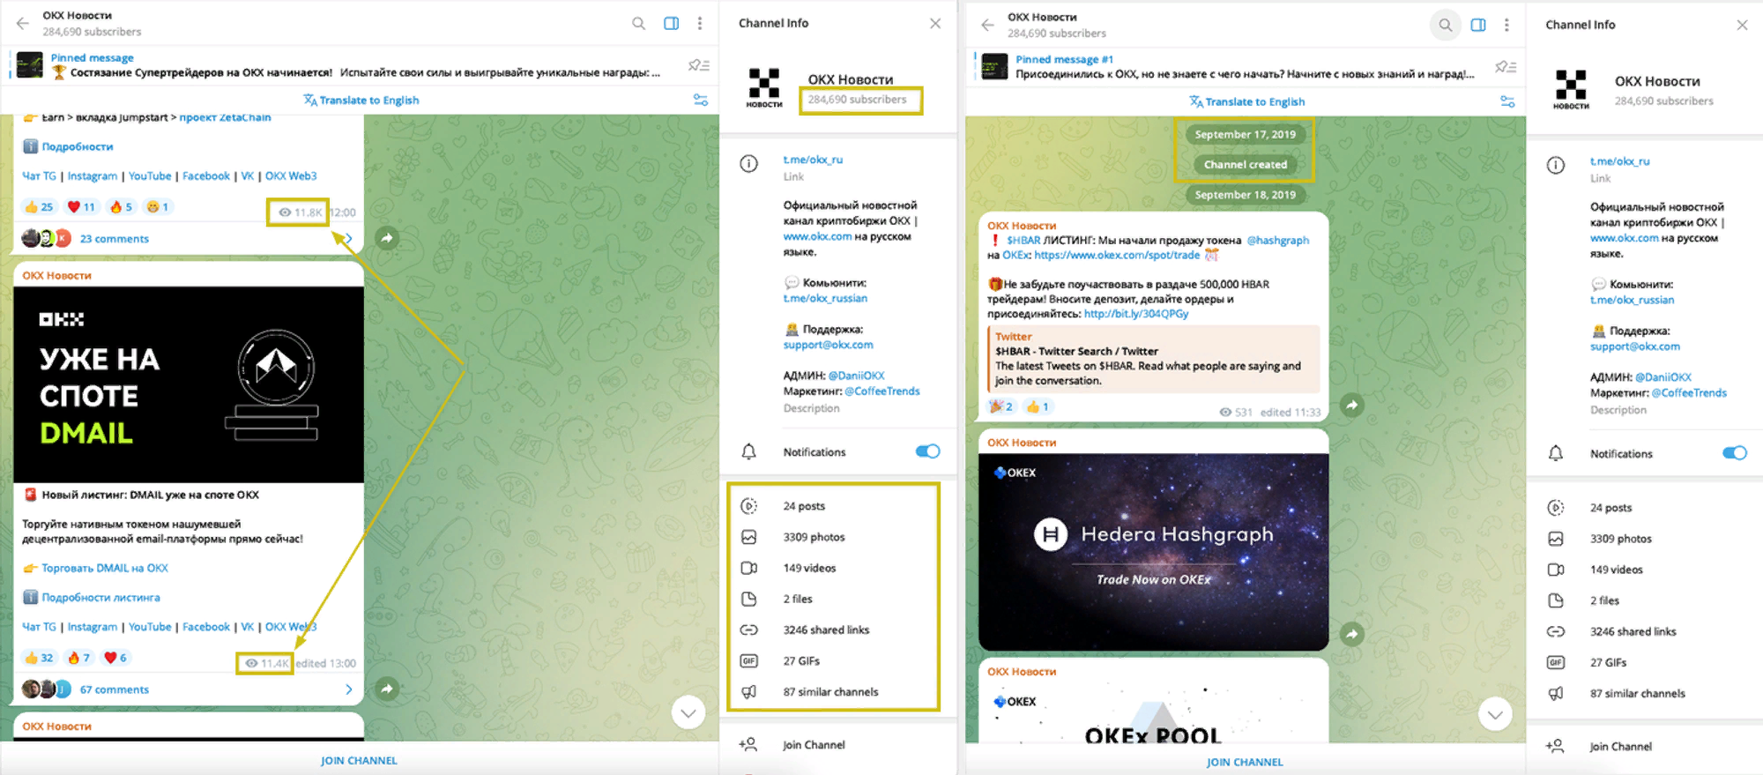Open search in left Telegram window header

click(x=638, y=24)
